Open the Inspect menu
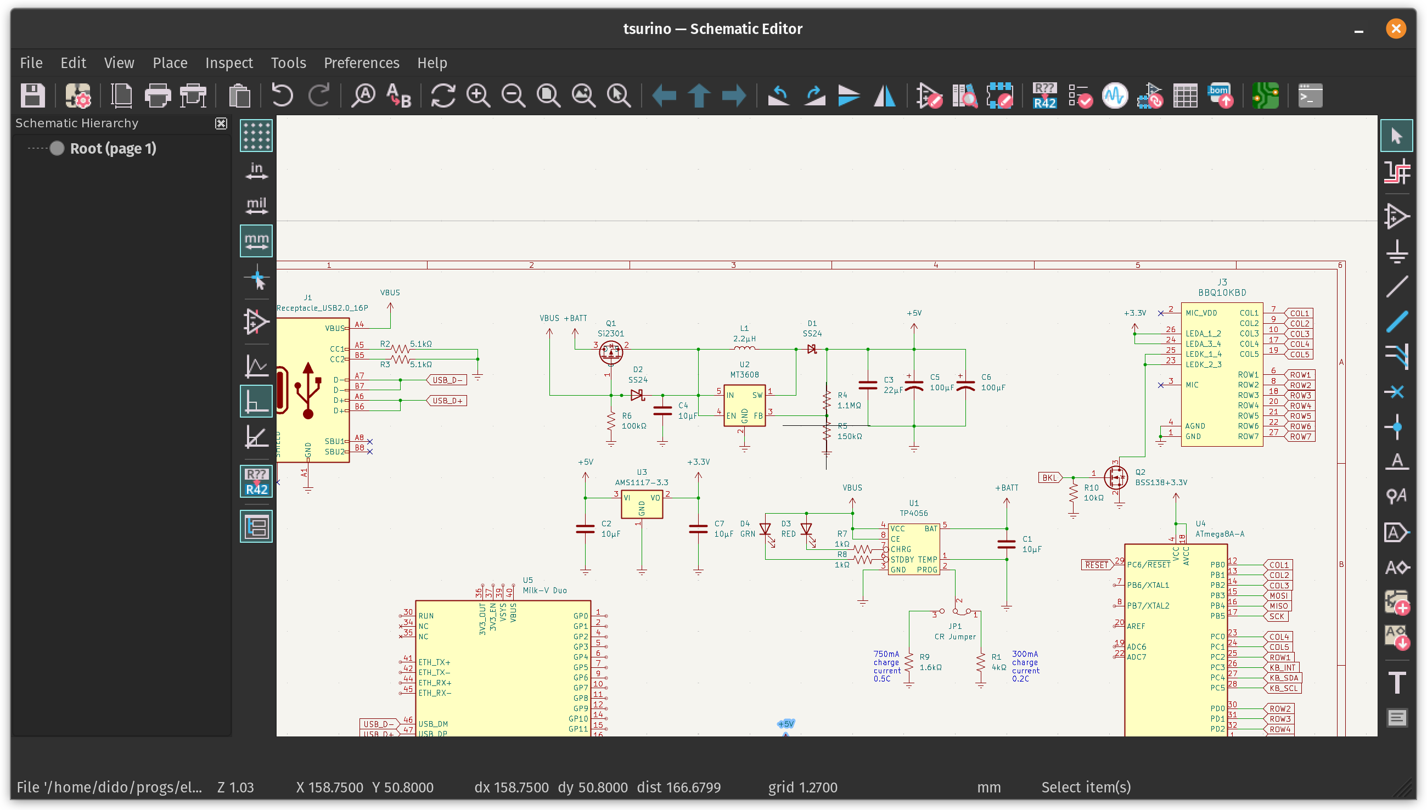 click(229, 63)
